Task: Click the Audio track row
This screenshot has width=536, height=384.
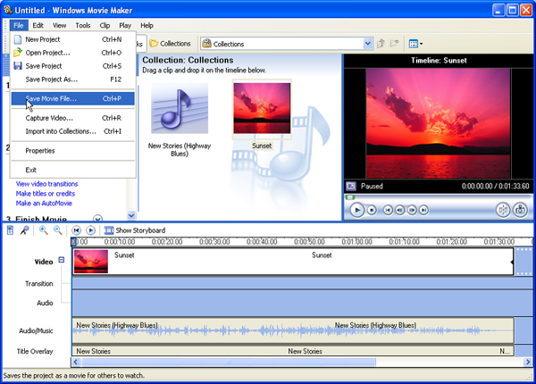Action: click(303, 303)
